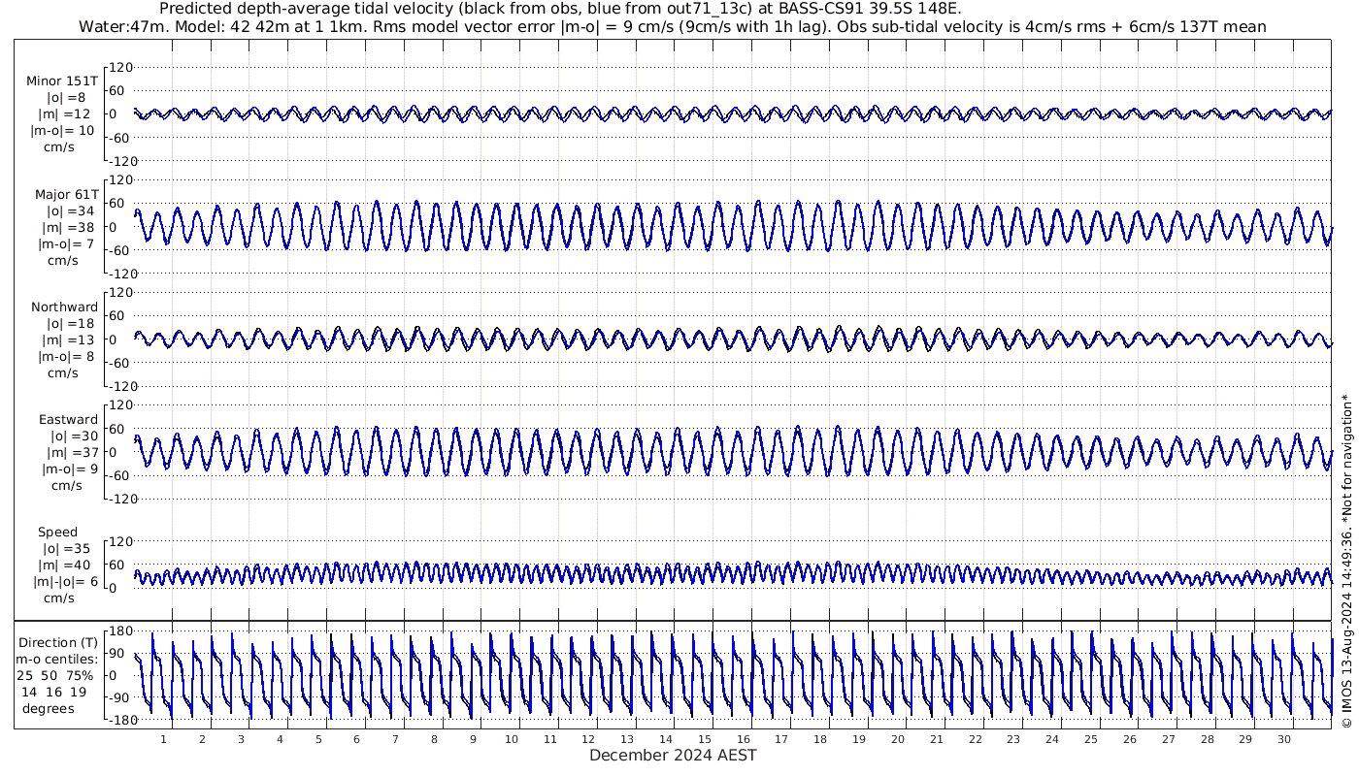Select the "Minor 151T" panel label

pos(62,81)
